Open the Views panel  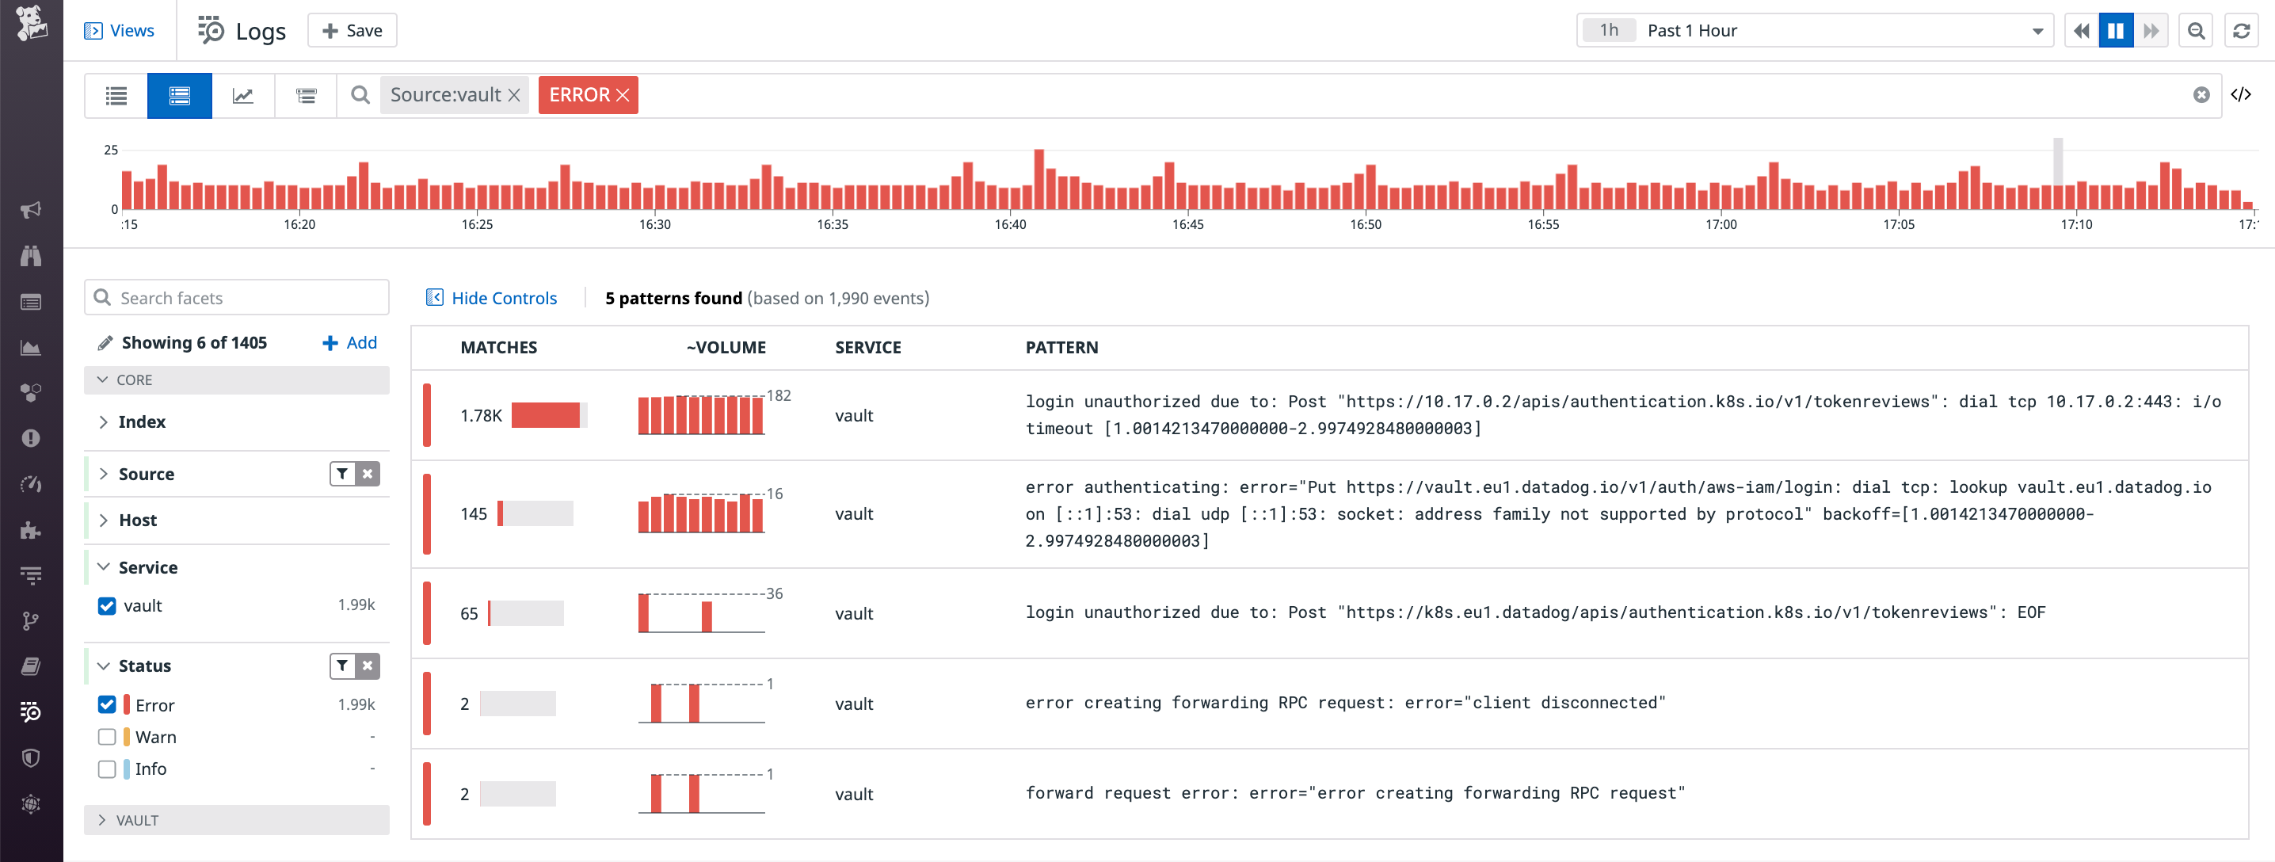120,30
